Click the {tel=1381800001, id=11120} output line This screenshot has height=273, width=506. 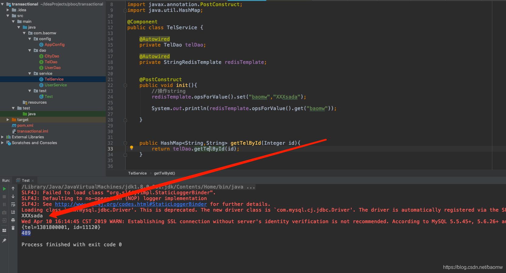[x=61, y=227]
